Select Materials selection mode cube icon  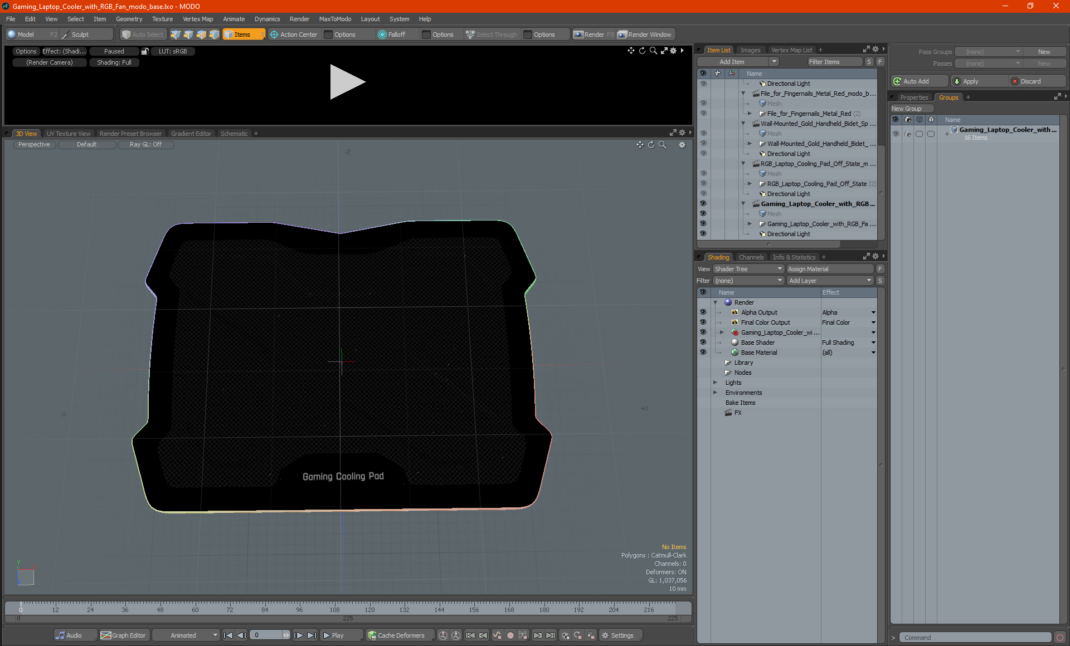pos(214,35)
